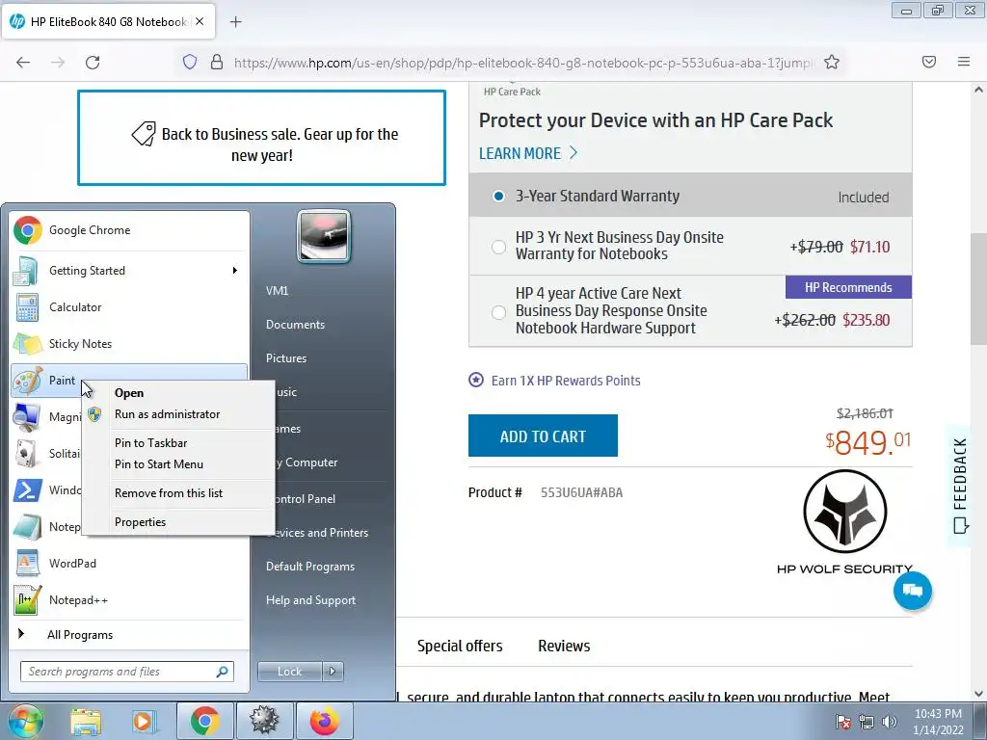This screenshot has height=740, width=987.
Task: Click the Action Center flag tray icon
Action: tap(842, 722)
